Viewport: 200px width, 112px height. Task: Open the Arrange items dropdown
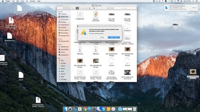coord(90,8)
